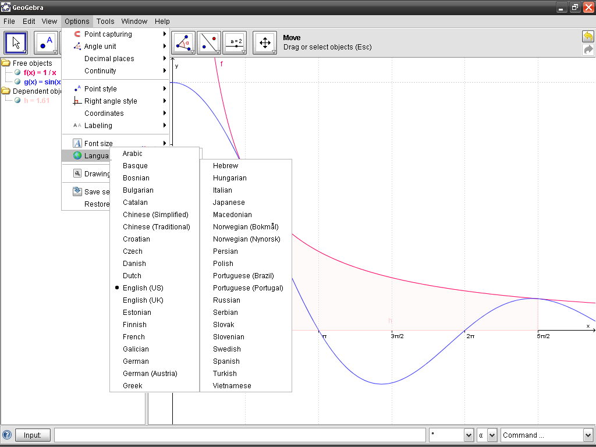Click the Redo arrow

587,50
